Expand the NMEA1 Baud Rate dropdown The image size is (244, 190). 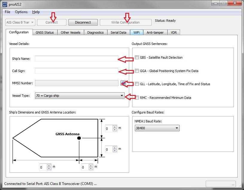coord(157,128)
